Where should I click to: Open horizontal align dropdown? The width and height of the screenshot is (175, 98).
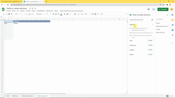(75, 14)
